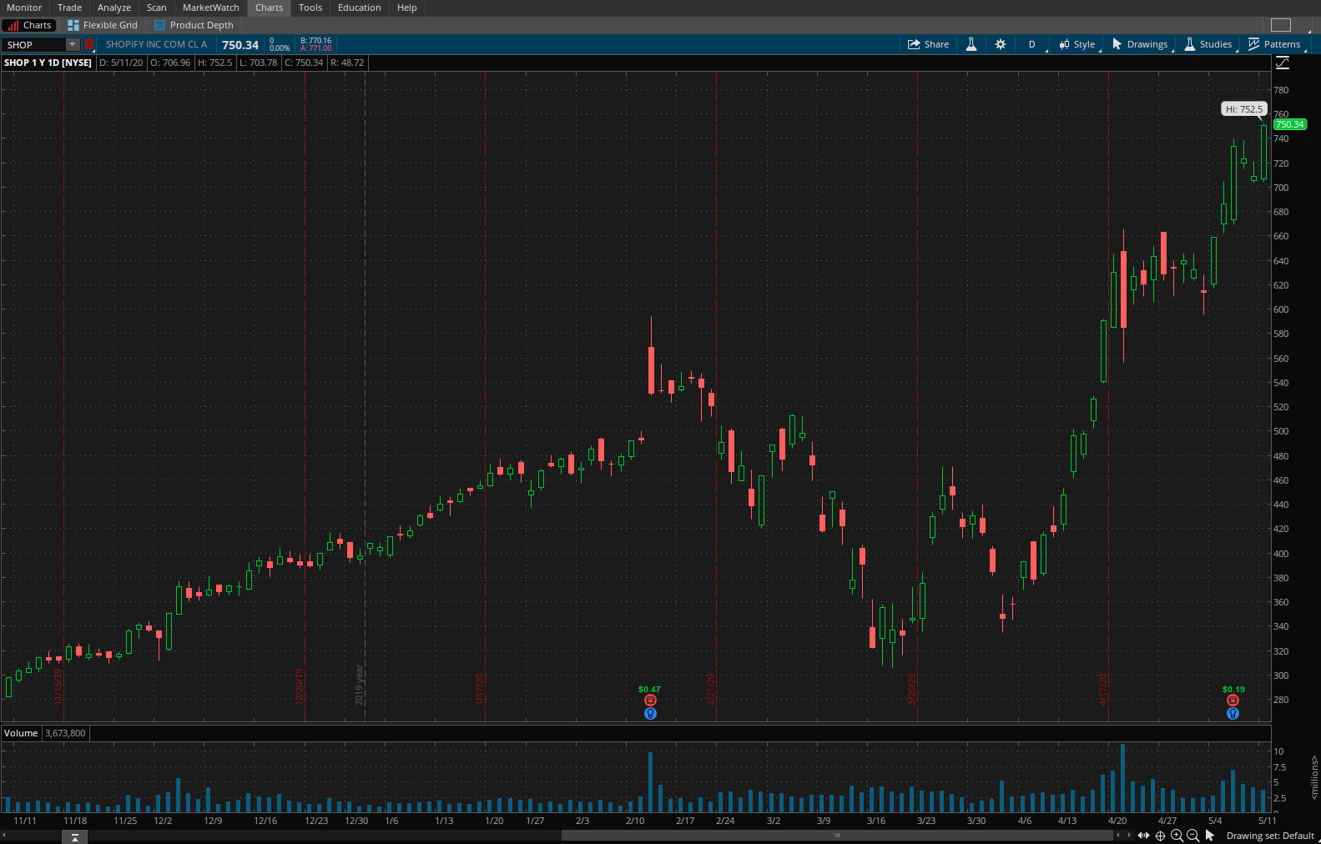The height and width of the screenshot is (844, 1321).
Task: Switch to the Trade tab
Action: click(x=69, y=8)
